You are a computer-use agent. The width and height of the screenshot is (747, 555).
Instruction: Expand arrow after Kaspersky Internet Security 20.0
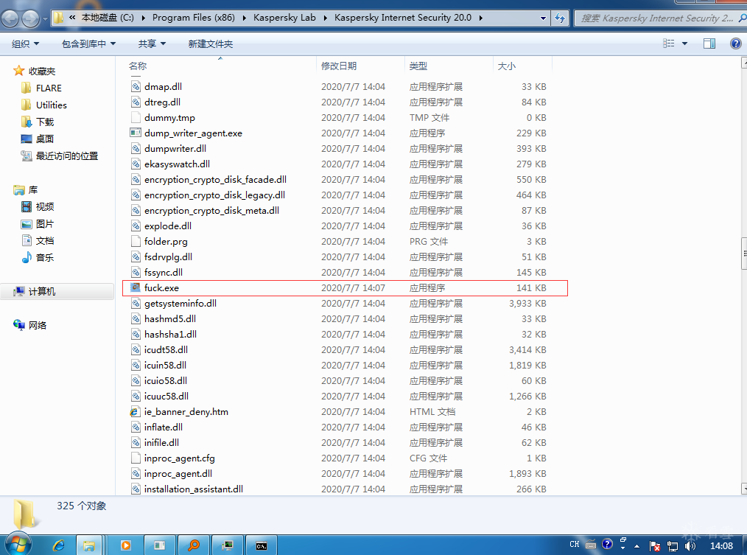click(x=481, y=18)
